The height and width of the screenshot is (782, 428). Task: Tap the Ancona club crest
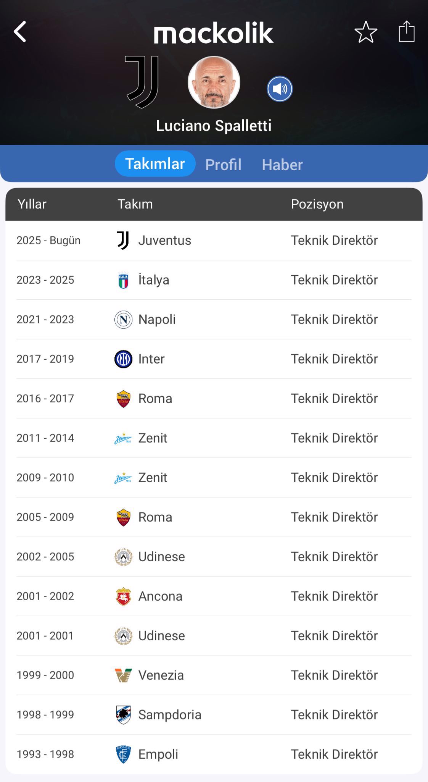[123, 596]
